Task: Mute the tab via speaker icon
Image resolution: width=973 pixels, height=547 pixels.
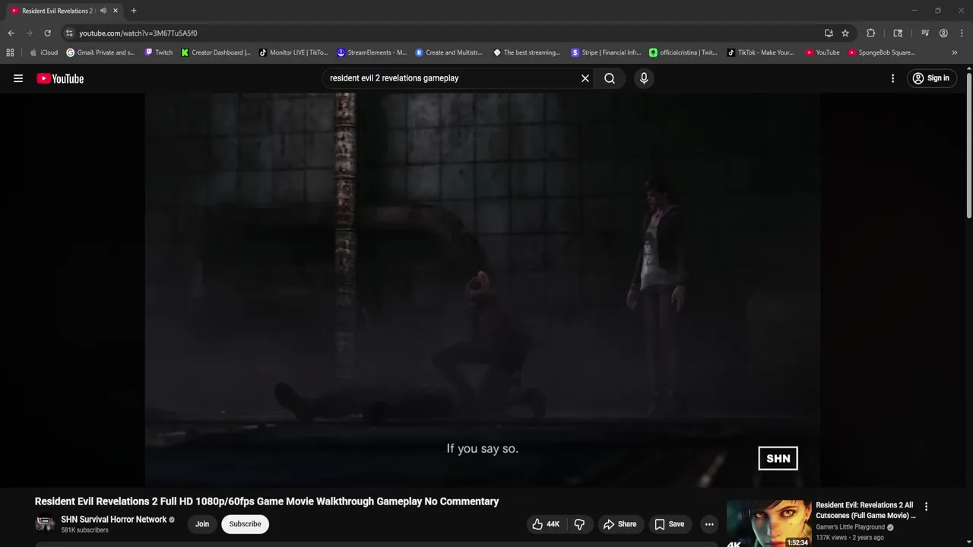Action: (x=103, y=11)
